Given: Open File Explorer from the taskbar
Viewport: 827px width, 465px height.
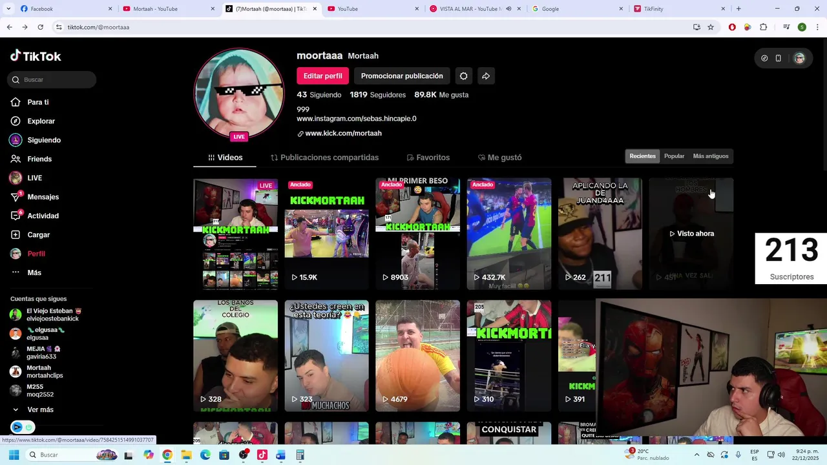Looking at the screenshot, I should [x=186, y=455].
